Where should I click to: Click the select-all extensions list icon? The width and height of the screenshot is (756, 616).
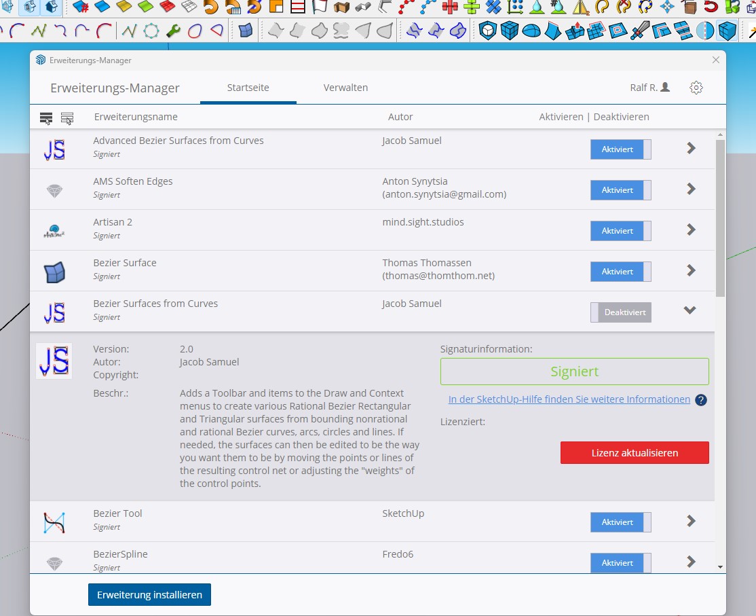[x=46, y=118]
